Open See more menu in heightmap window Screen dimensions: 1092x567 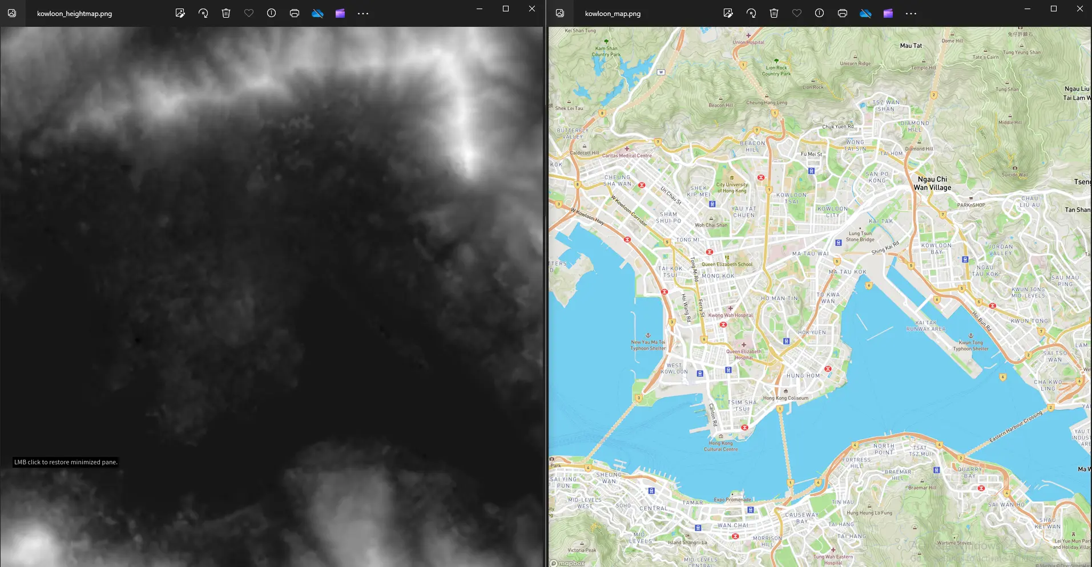363,13
